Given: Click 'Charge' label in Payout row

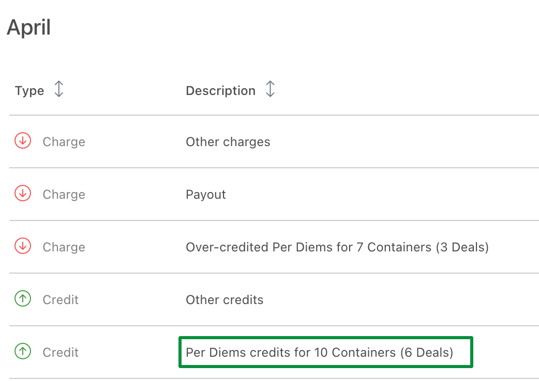Looking at the screenshot, I should coord(64,195).
